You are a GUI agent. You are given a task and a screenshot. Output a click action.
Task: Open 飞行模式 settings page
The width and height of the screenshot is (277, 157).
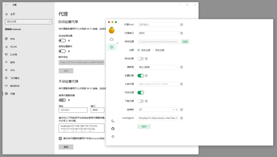point(28,78)
